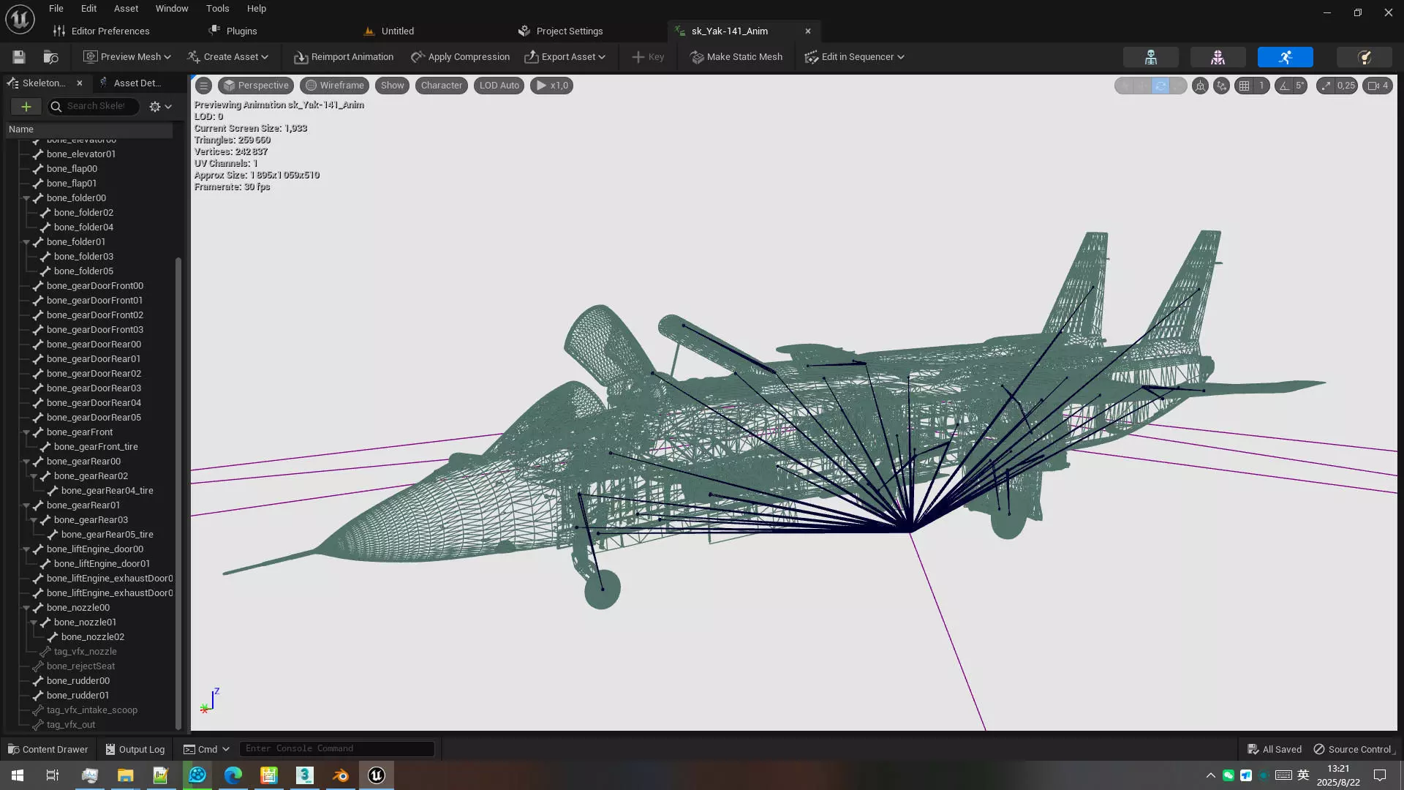
Task: Switch to the Asset Details panel tab
Action: point(137,83)
